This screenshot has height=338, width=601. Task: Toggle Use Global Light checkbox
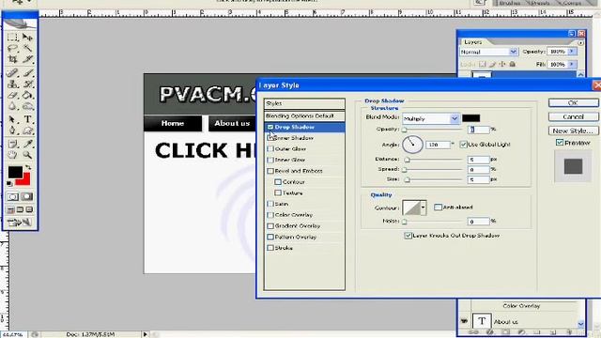click(x=463, y=145)
